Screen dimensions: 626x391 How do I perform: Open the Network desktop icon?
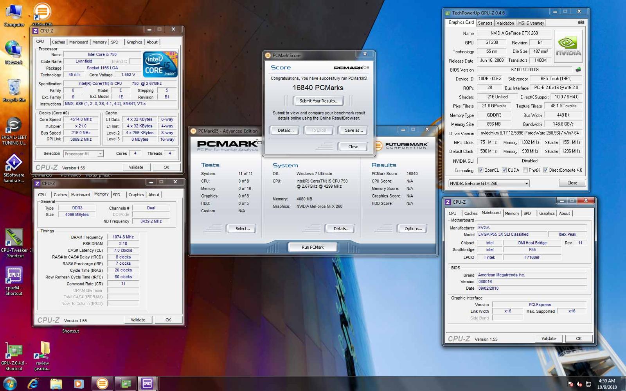coord(14,53)
